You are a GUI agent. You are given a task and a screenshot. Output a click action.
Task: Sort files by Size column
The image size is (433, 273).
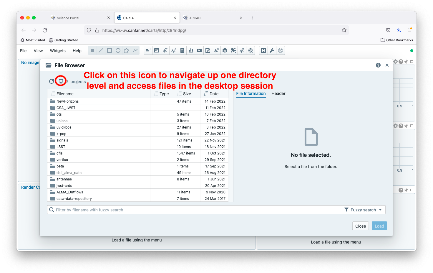187,94
